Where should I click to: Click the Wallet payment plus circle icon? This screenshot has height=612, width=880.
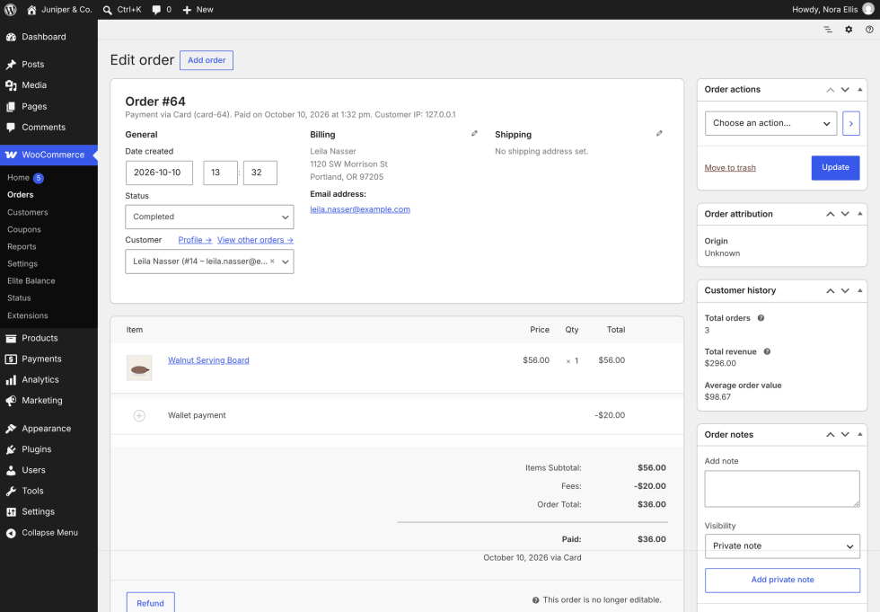tap(139, 415)
